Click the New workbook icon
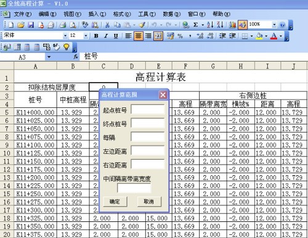308x238 pixels. (x=11, y=25)
